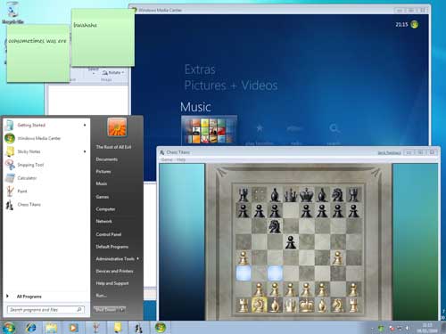Click the taskbar clock
Image resolution: width=446 pixels, height=334 pixels.
tap(427, 328)
